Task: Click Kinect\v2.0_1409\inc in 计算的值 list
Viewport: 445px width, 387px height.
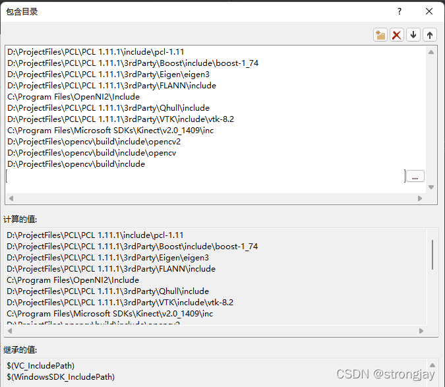Action: [x=110, y=314]
